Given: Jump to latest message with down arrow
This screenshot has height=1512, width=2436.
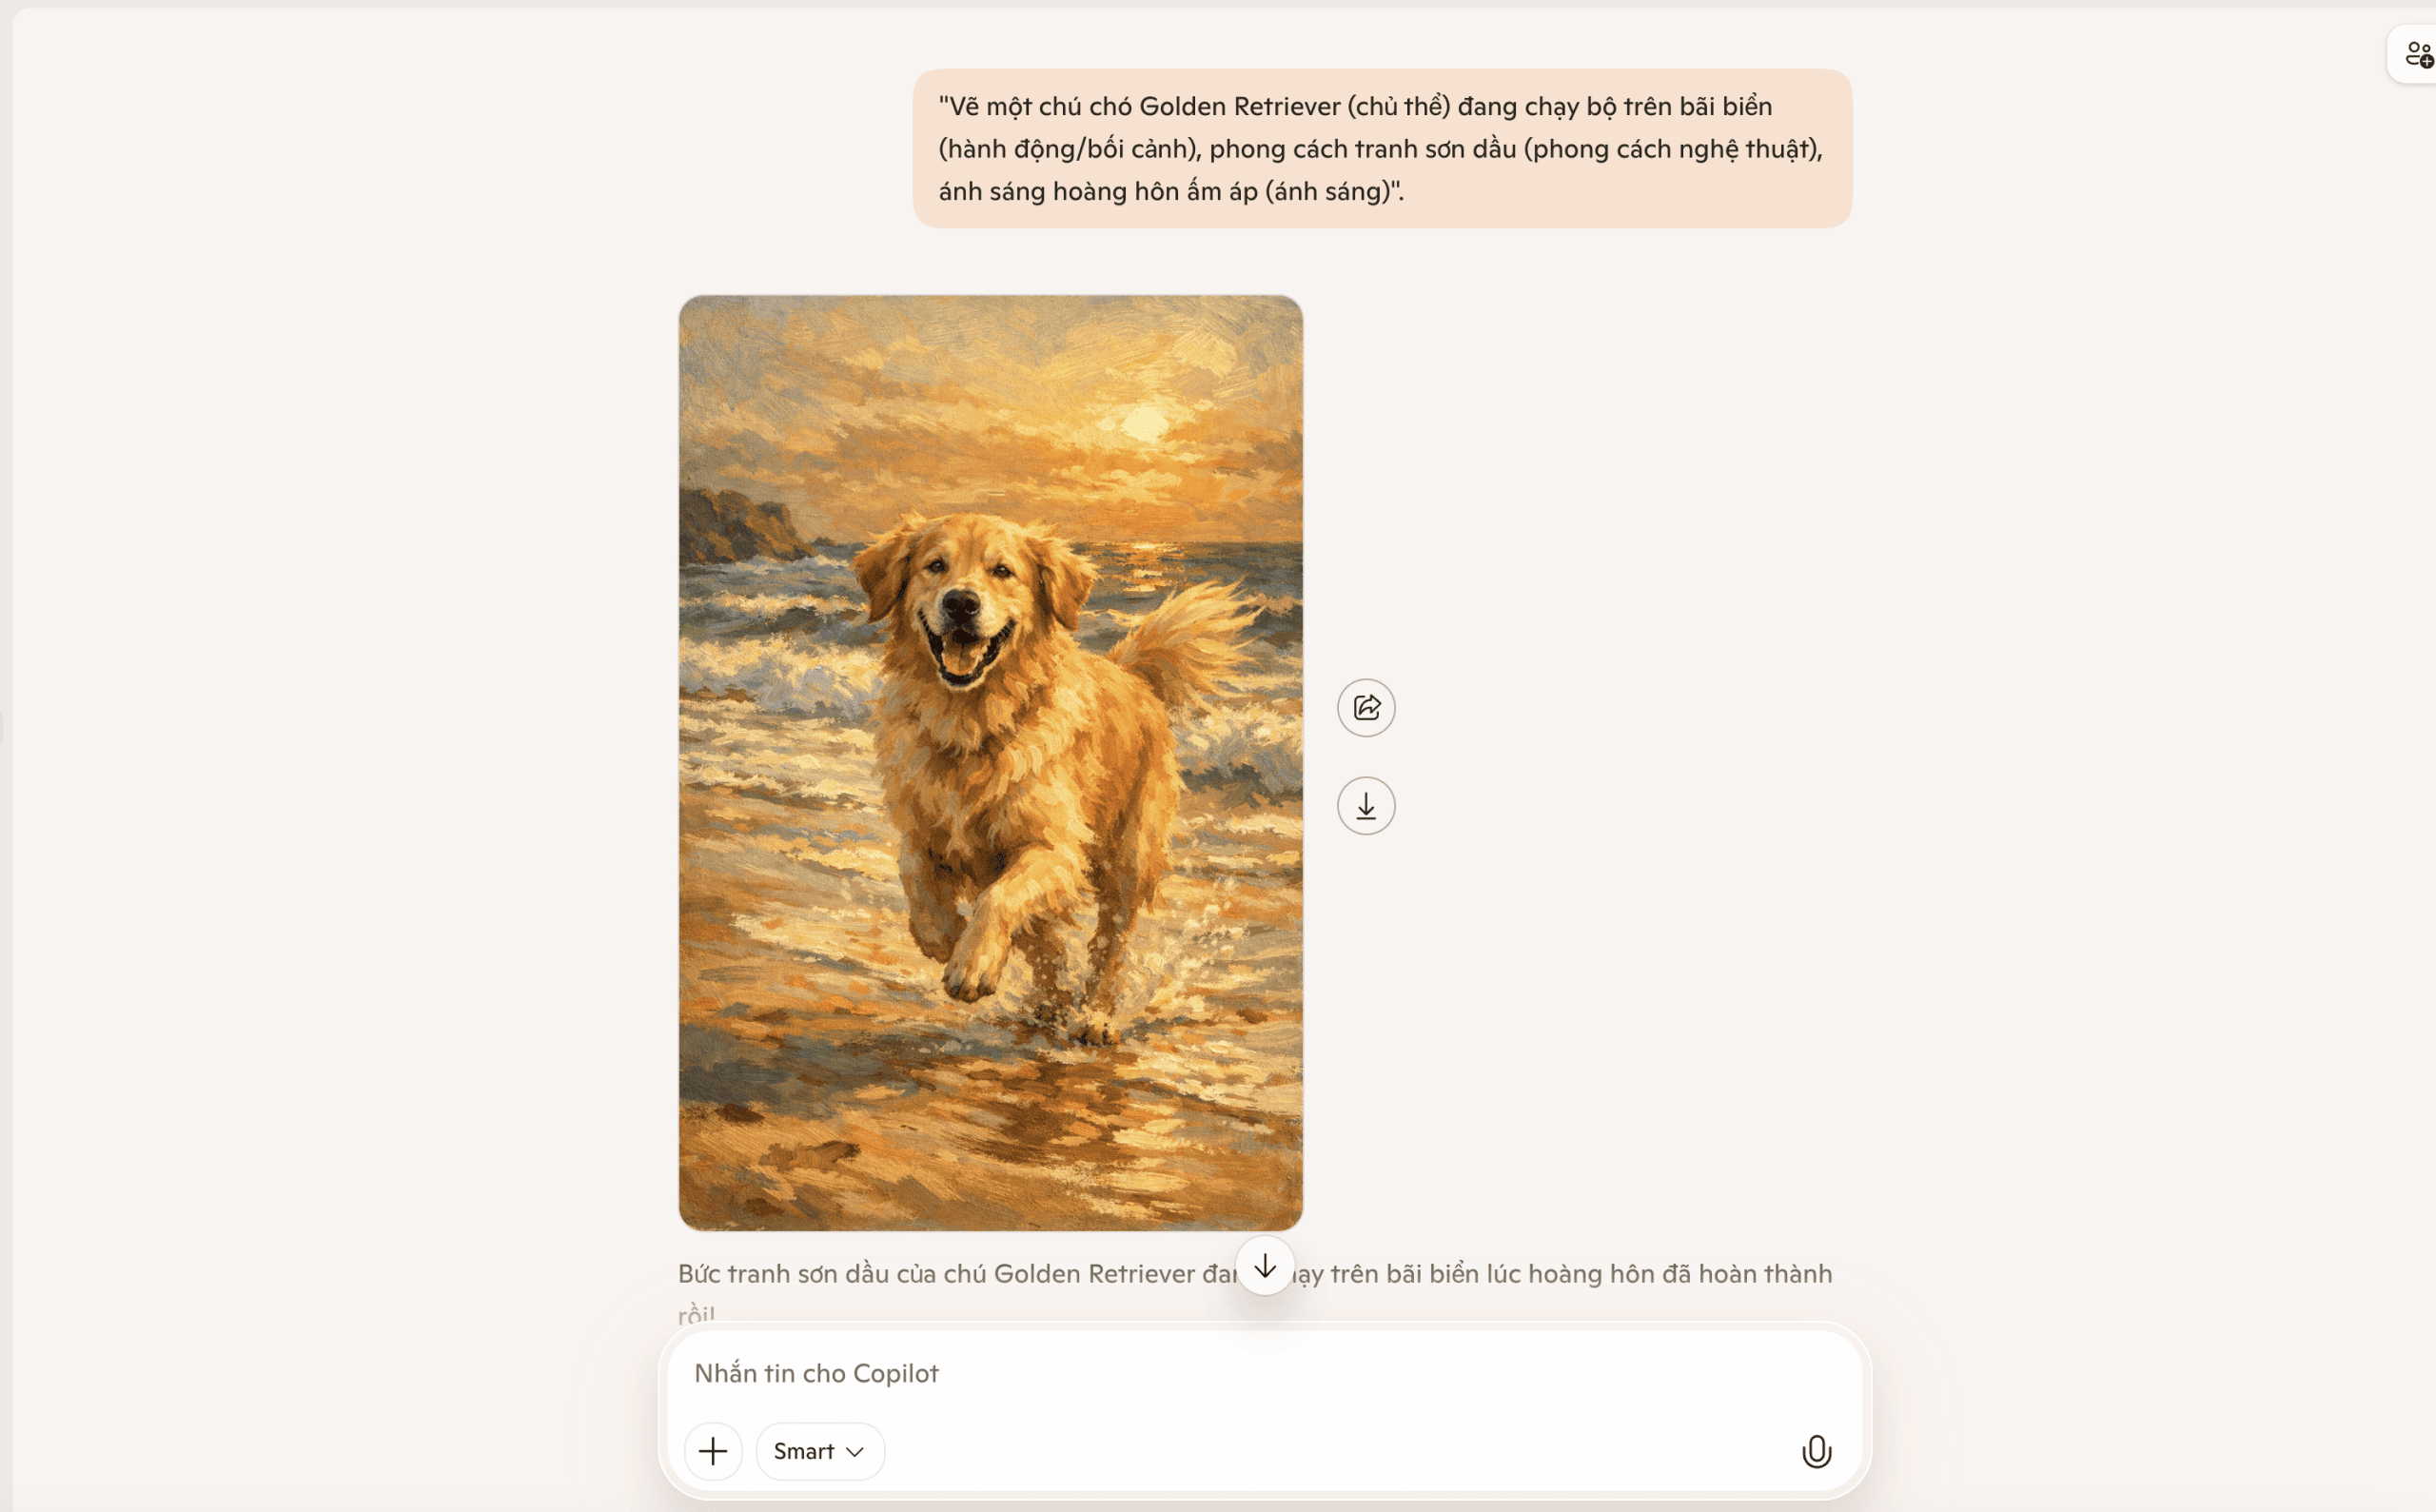Looking at the screenshot, I should pyautogui.click(x=1265, y=1266).
